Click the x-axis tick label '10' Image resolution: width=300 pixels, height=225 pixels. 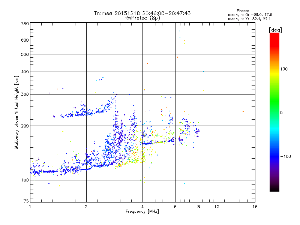pyautogui.click(x=217, y=207)
